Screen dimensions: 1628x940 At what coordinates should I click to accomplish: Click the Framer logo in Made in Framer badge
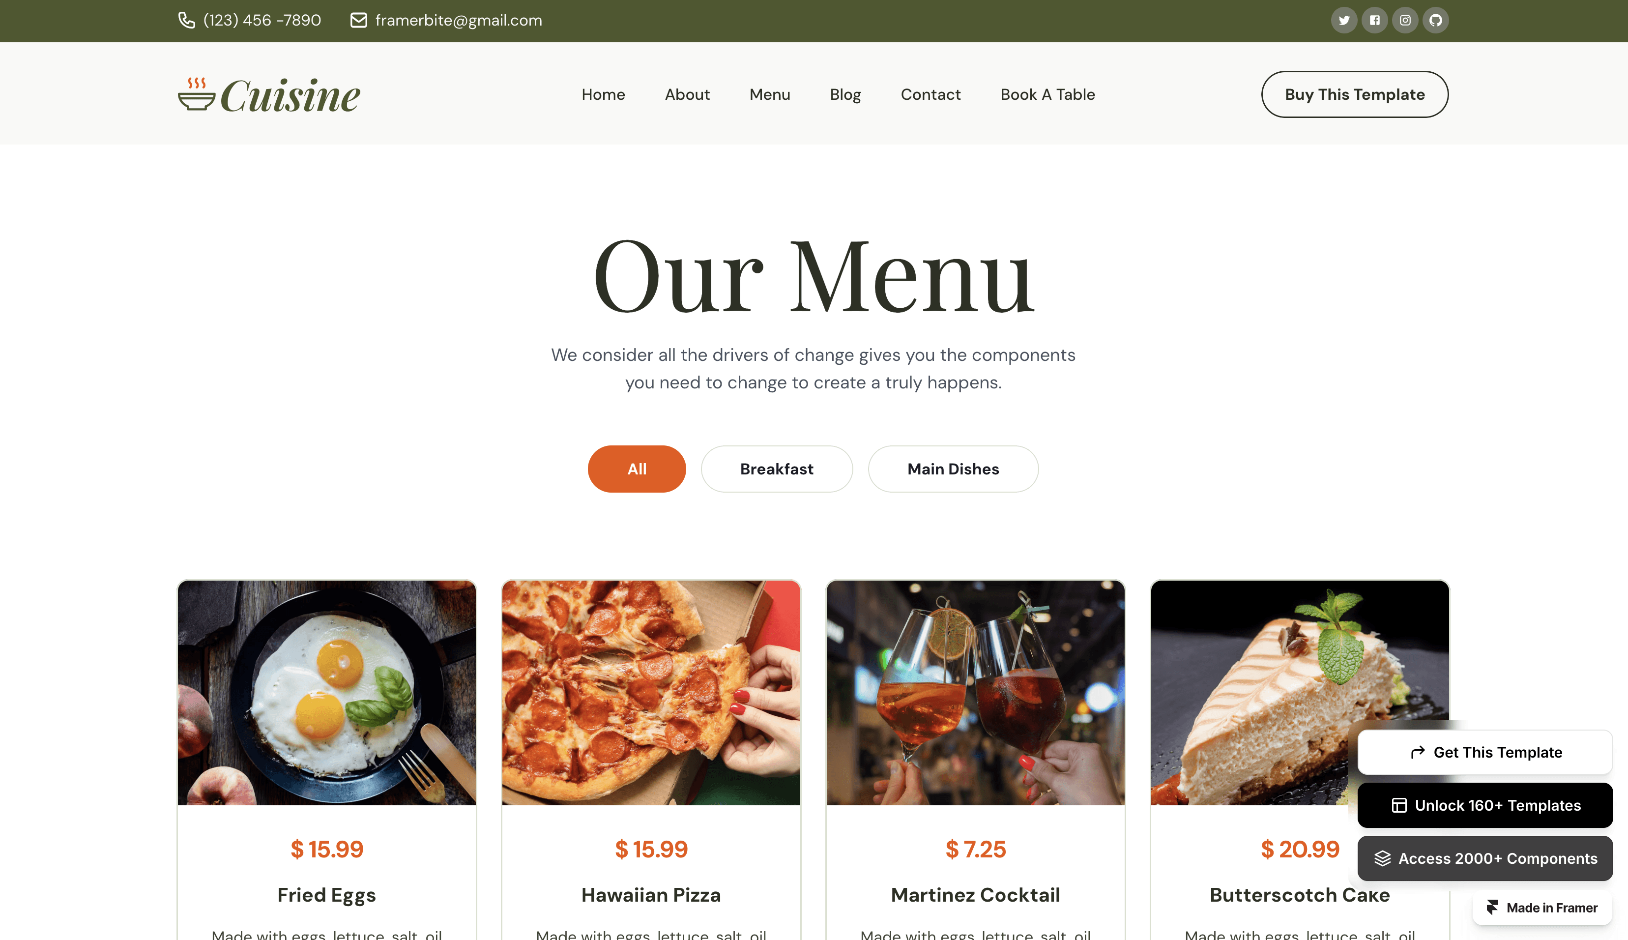pyautogui.click(x=1492, y=907)
